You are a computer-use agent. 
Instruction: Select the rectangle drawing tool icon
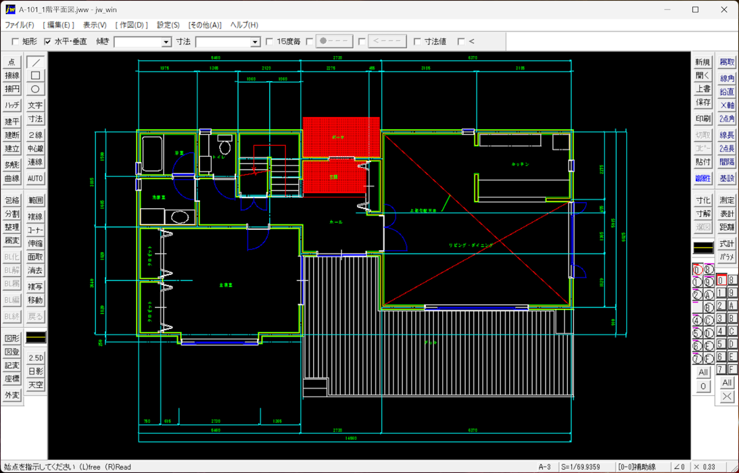[x=35, y=76]
